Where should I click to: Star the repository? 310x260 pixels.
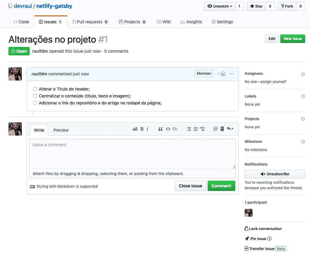coord(256,6)
